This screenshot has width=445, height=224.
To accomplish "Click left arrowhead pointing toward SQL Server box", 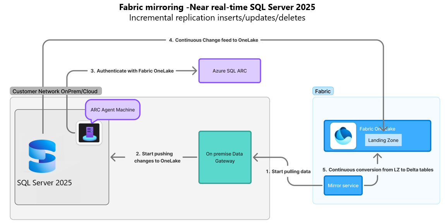I will click(x=114, y=157).
